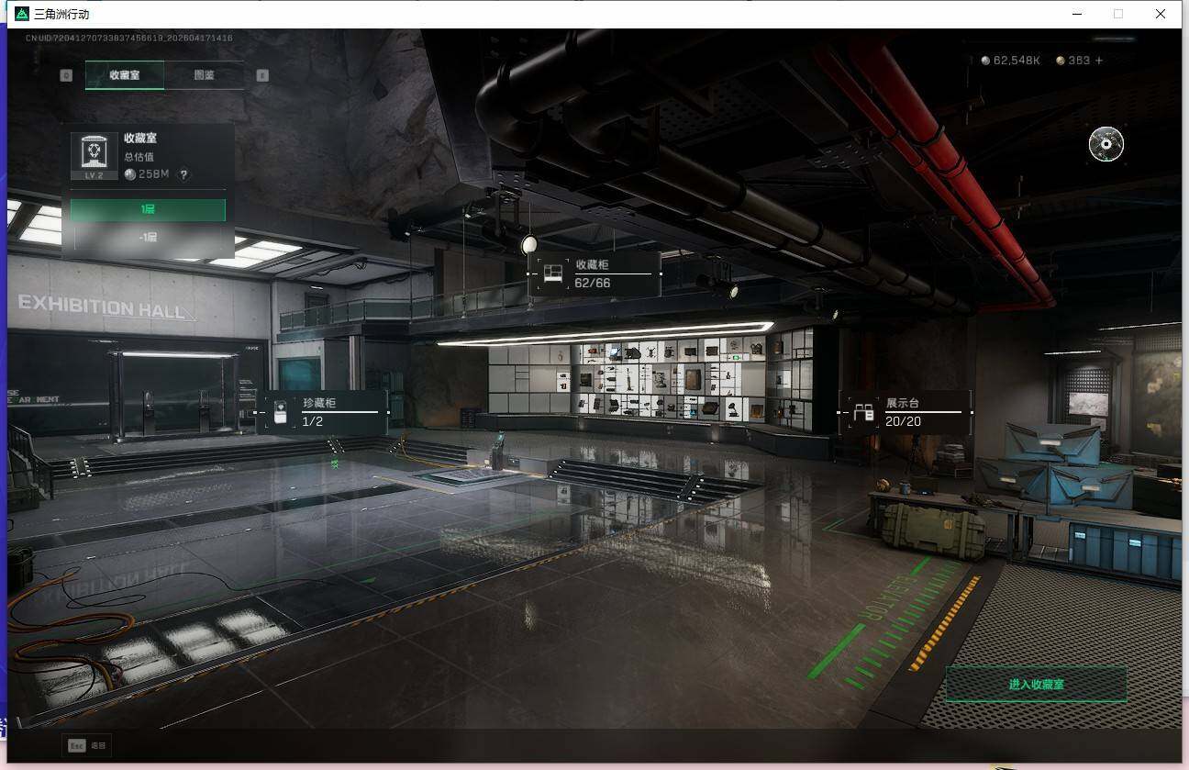Image resolution: width=1189 pixels, height=770 pixels.
Task: Click the 收藏柜 cabinet icon
Action: point(552,273)
